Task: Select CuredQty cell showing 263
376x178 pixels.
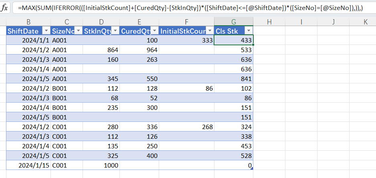Action: pyautogui.click(x=139, y=59)
